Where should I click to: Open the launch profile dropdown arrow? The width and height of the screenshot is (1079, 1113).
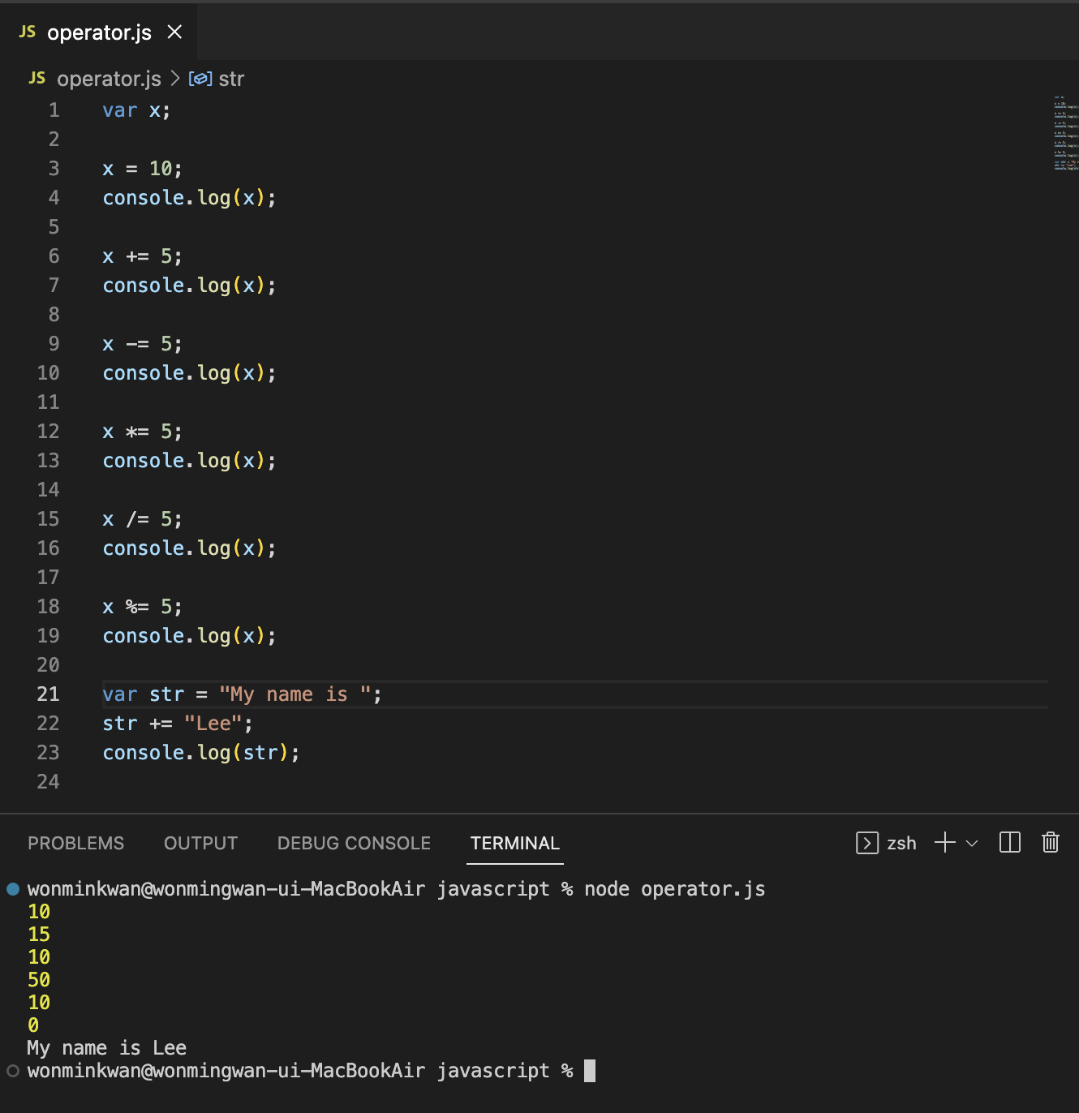(x=972, y=843)
